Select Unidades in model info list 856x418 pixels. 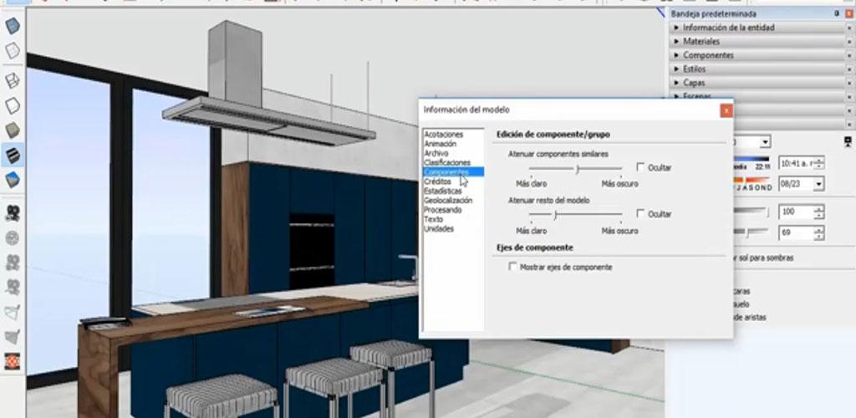click(439, 228)
